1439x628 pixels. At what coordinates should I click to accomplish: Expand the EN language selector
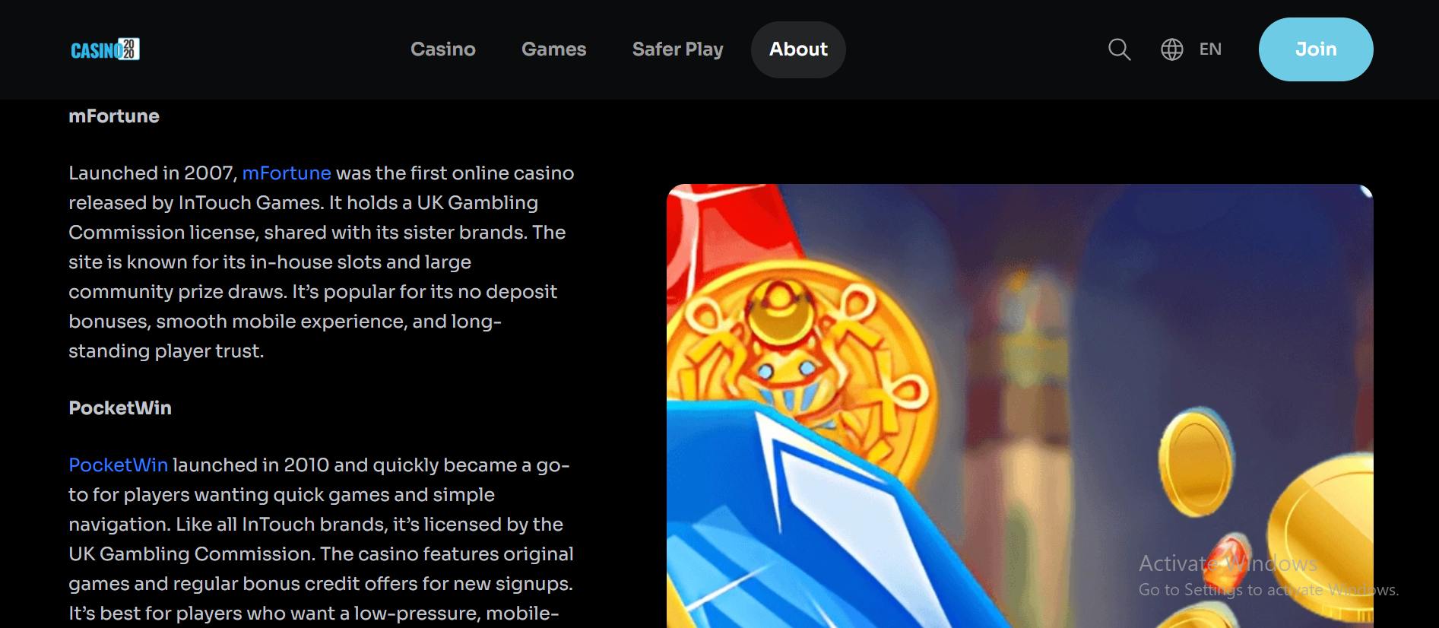pyautogui.click(x=1210, y=49)
